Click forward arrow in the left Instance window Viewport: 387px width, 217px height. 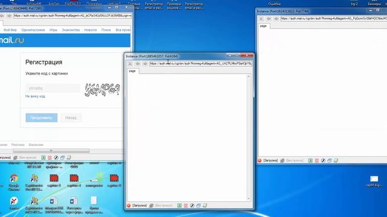pyautogui.click(x=9, y=16)
